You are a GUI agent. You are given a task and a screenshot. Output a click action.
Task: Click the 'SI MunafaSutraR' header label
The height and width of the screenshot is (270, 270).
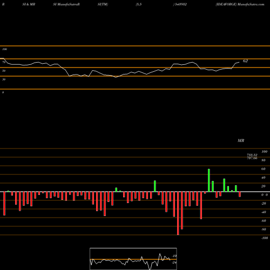pos(66,4)
